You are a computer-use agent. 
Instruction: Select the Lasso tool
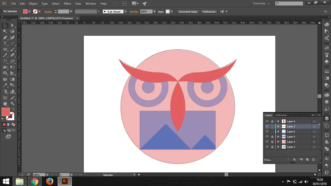coord(12,31)
